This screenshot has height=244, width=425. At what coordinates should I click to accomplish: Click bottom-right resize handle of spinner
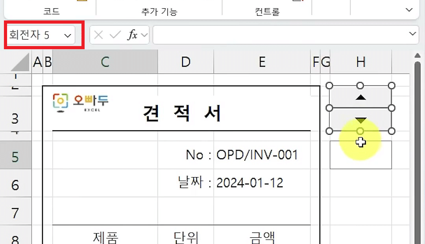392,131
